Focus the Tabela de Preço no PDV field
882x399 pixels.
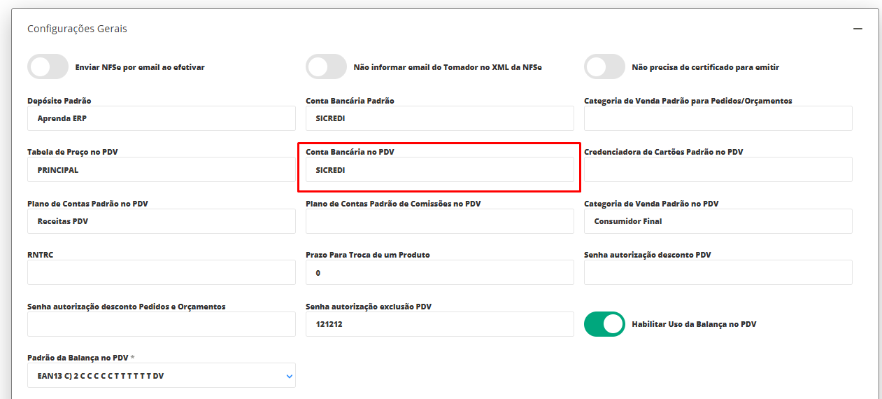[x=161, y=170]
